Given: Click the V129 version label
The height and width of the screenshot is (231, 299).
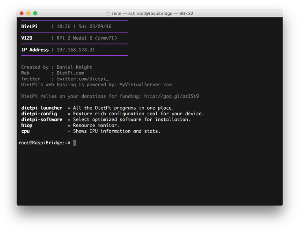Looking at the screenshot, I should [27, 38].
